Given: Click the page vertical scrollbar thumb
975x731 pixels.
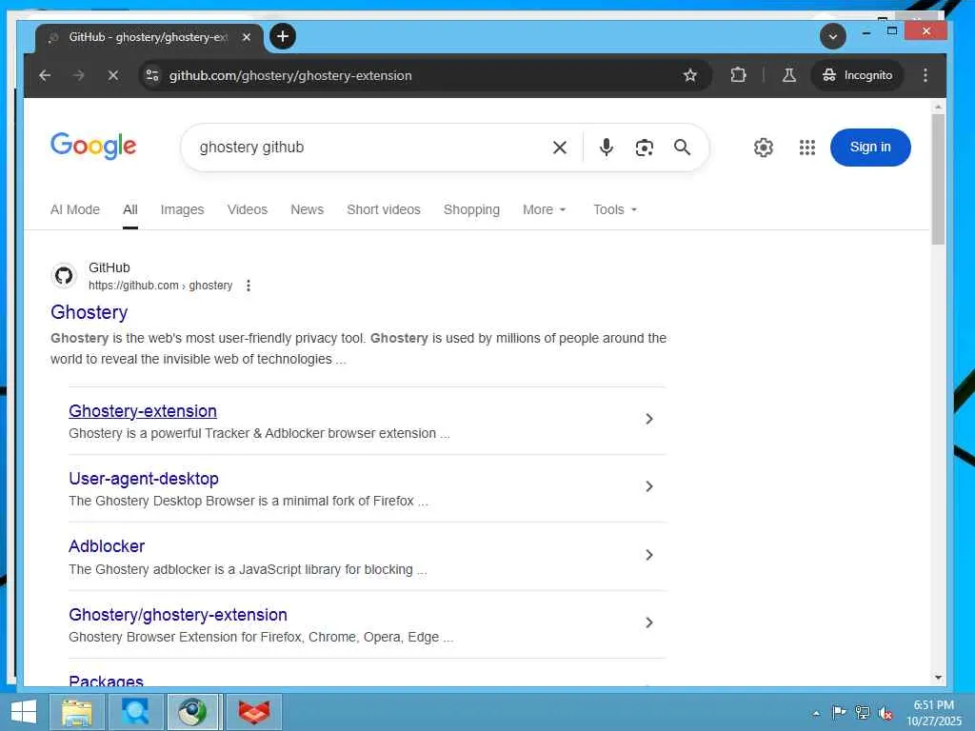Looking at the screenshot, I should (x=938, y=179).
